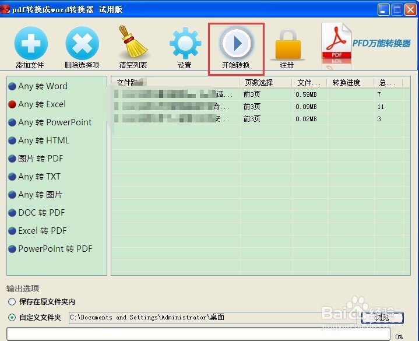Select Any 转 HTML mode

38,140
